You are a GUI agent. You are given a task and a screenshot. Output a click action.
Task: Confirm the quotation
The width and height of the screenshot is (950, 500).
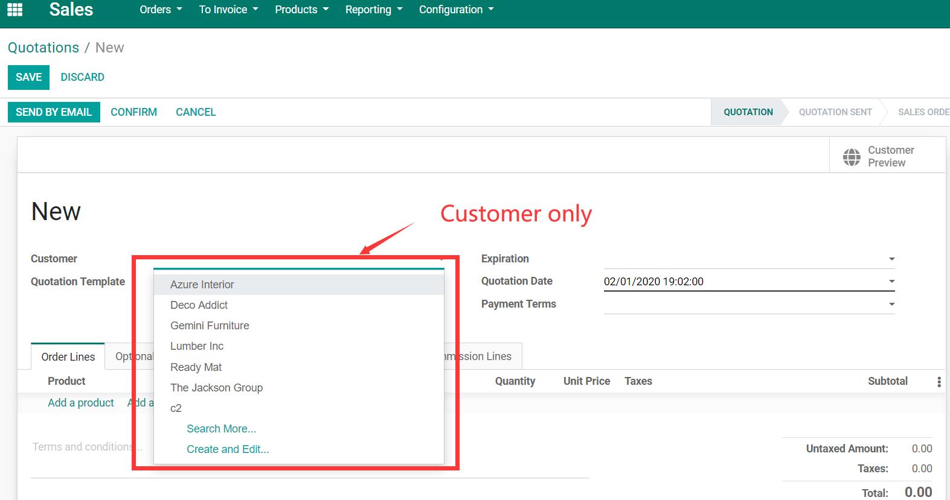click(133, 112)
